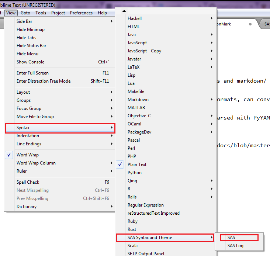Expand the R syntax submenu
The width and height of the screenshot is (270, 256).
(166, 189)
